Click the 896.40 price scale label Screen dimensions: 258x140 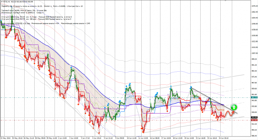click(255, 136)
